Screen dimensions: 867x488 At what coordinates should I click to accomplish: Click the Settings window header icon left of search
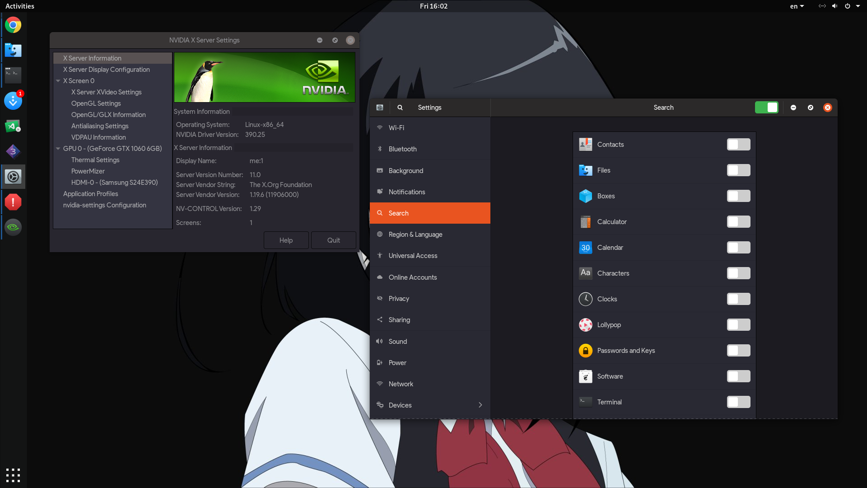point(380,108)
